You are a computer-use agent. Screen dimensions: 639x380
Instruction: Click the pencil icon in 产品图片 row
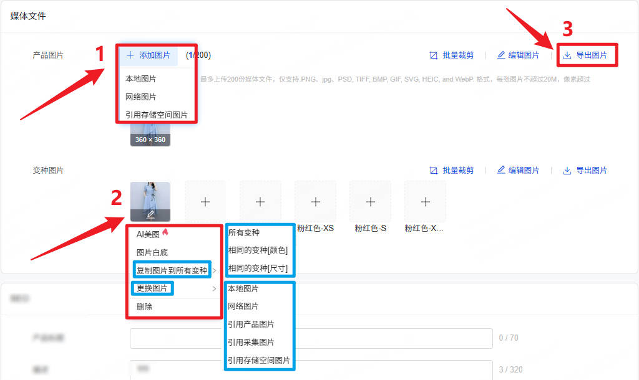501,55
